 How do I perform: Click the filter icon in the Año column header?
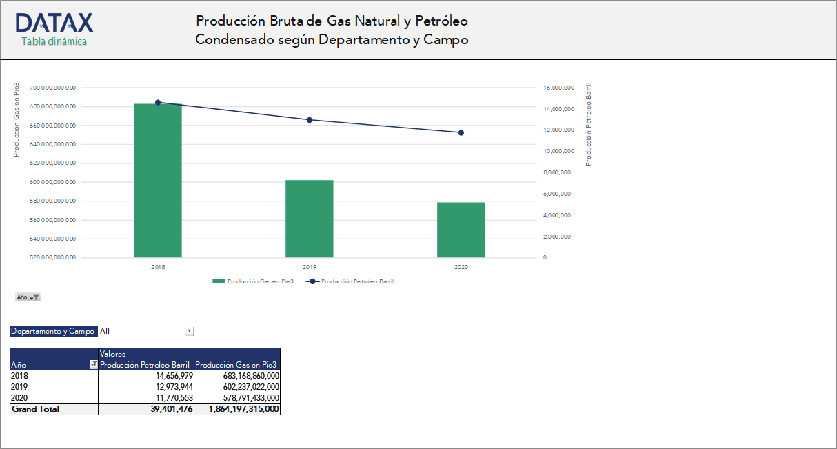(x=92, y=365)
